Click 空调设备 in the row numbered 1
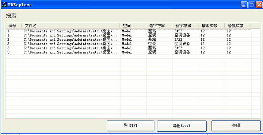This screenshot has height=135, width=263. pyautogui.click(x=182, y=35)
